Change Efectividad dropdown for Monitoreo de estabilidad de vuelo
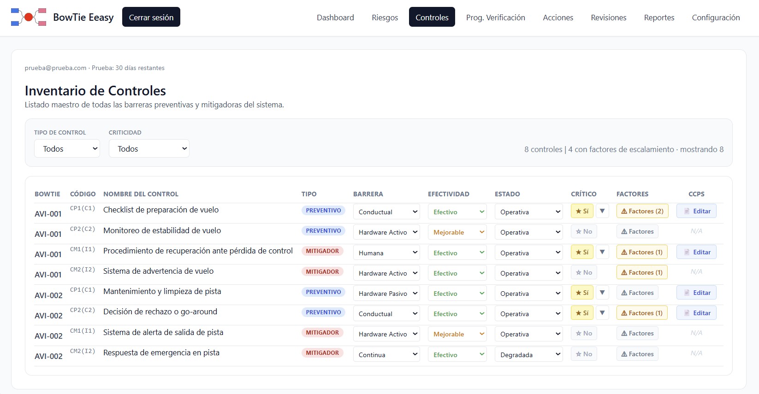This screenshot has width=759, height=394. (457, 232)
